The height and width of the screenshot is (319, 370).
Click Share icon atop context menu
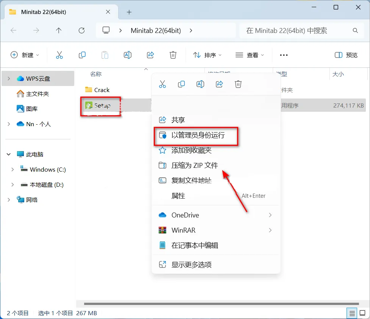(x=219, y=84)
